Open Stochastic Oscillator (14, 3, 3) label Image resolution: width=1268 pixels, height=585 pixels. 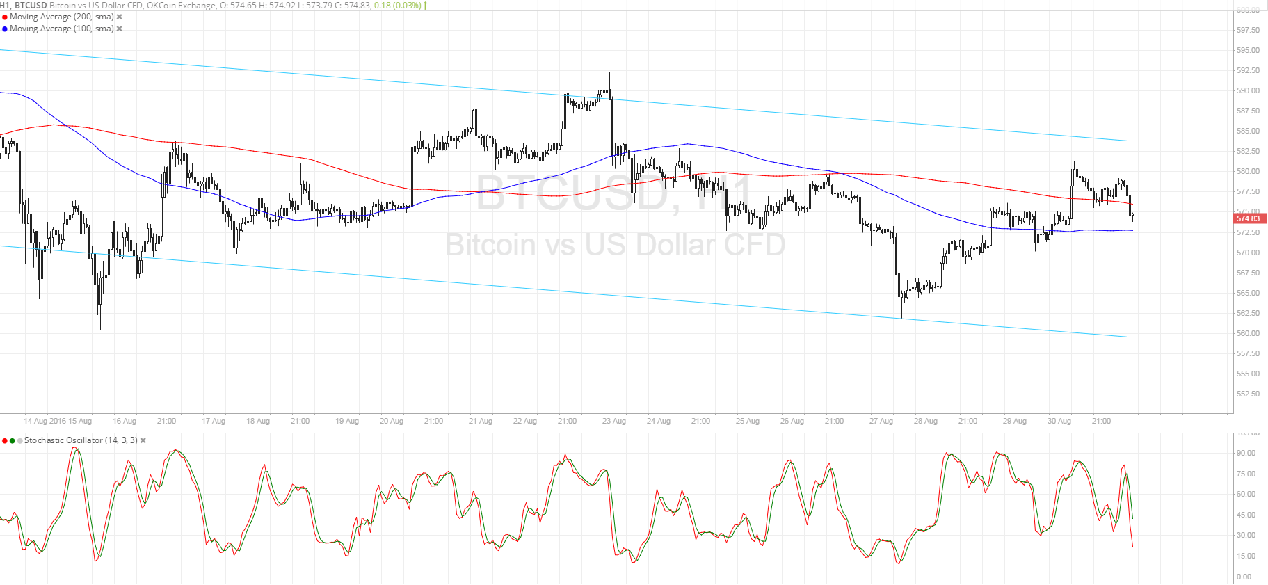(81, 440)
